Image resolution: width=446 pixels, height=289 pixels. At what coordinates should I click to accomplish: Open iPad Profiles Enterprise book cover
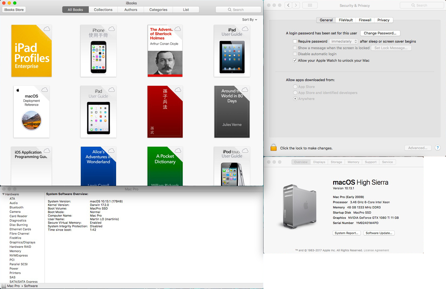click(x=31, y=51)
